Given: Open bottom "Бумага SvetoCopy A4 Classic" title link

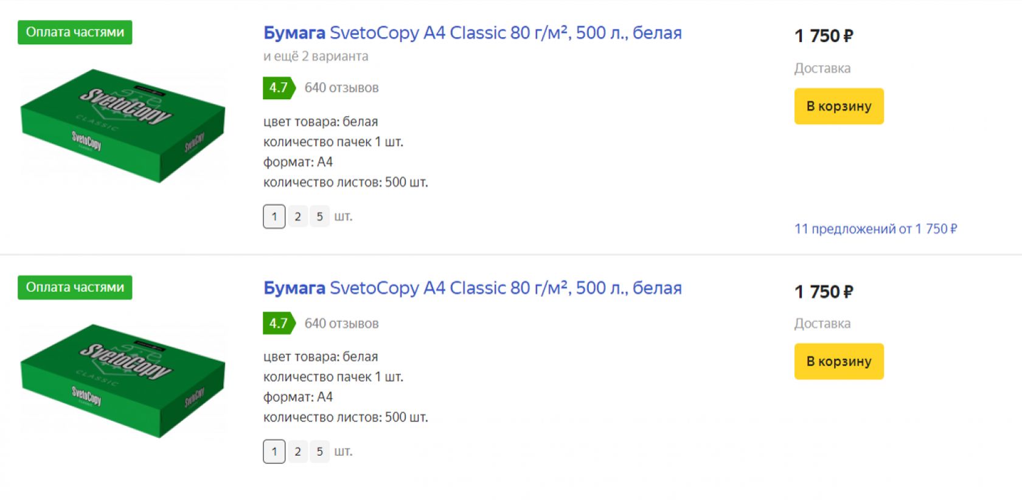Looking at the screenshot, I should tap(472, 288).
